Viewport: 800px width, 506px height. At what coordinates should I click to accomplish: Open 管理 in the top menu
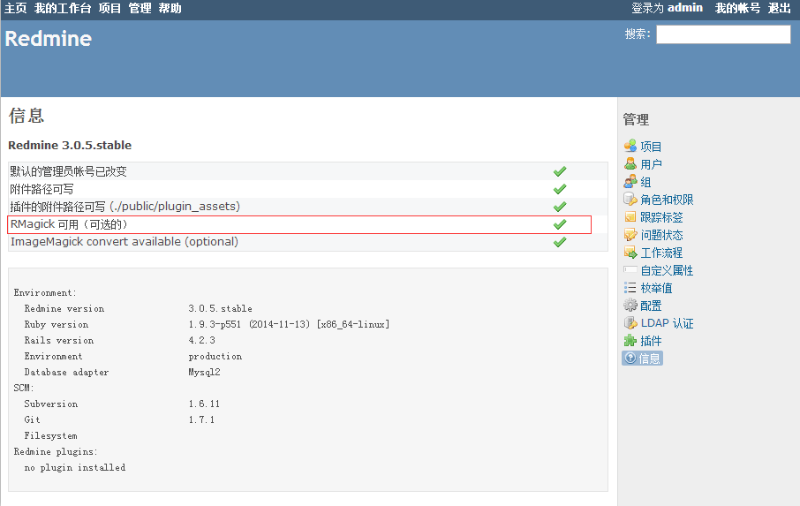(140, 8)
